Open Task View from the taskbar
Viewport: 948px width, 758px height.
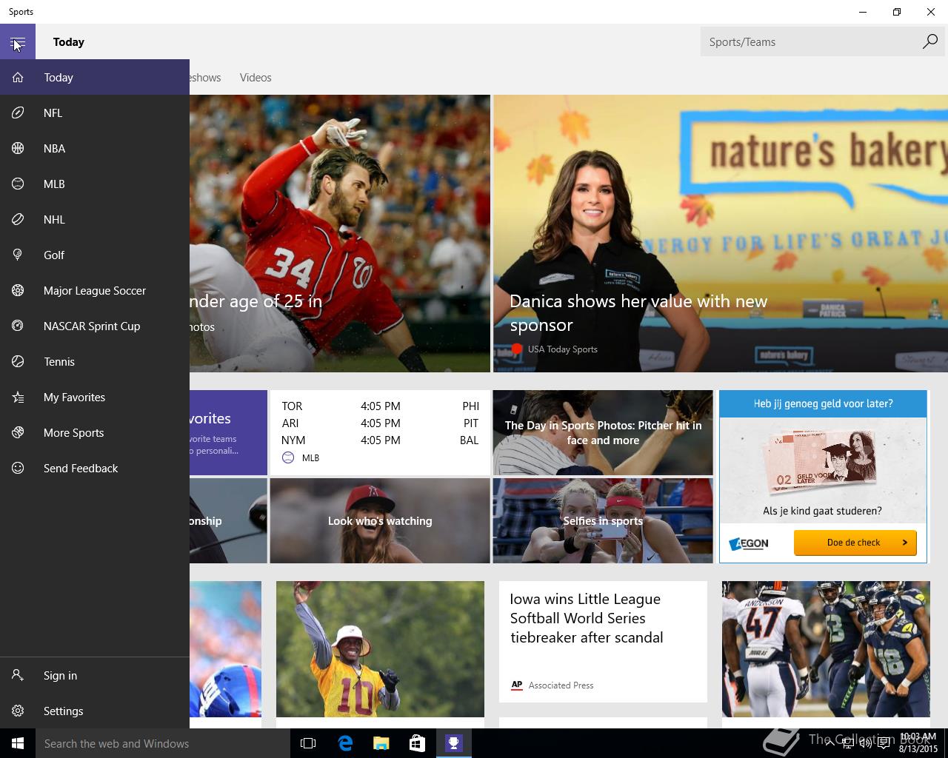(x=308, y=743)
